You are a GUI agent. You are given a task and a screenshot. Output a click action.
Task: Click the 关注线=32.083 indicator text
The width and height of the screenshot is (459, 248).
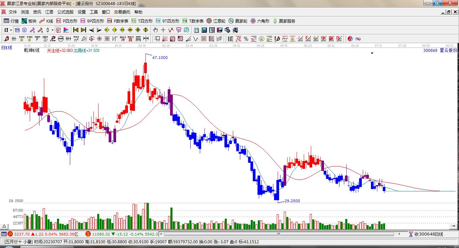pyautogui.click(x=59, y=51)
